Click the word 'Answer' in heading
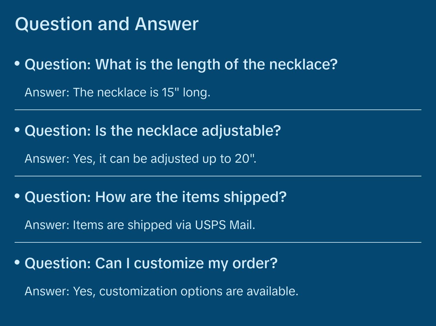436x326 pixels. 167,24
